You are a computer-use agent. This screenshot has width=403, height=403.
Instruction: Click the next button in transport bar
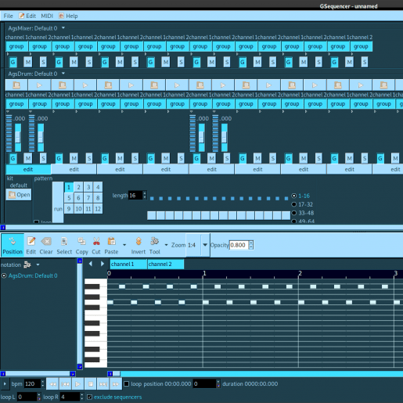click(x=103, y=384)
